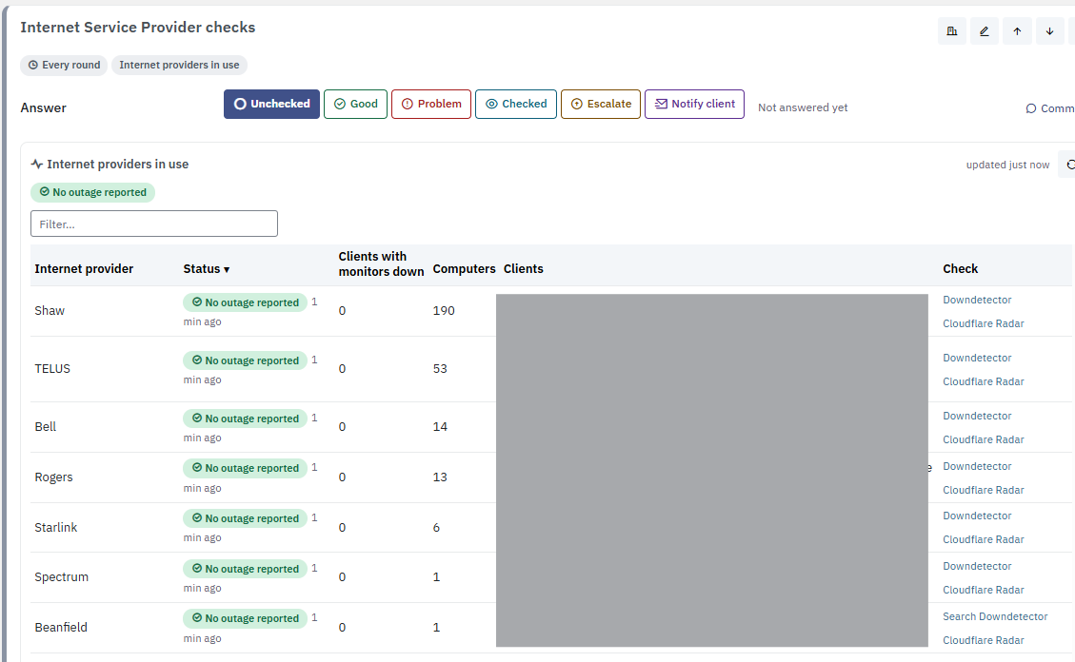Click the Clients column header
The width and height of the screenshot is (1075, 662).
[524, 269]
